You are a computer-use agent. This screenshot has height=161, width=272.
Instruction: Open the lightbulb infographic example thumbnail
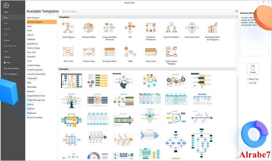pyautogui.click(x=149, y=116)
